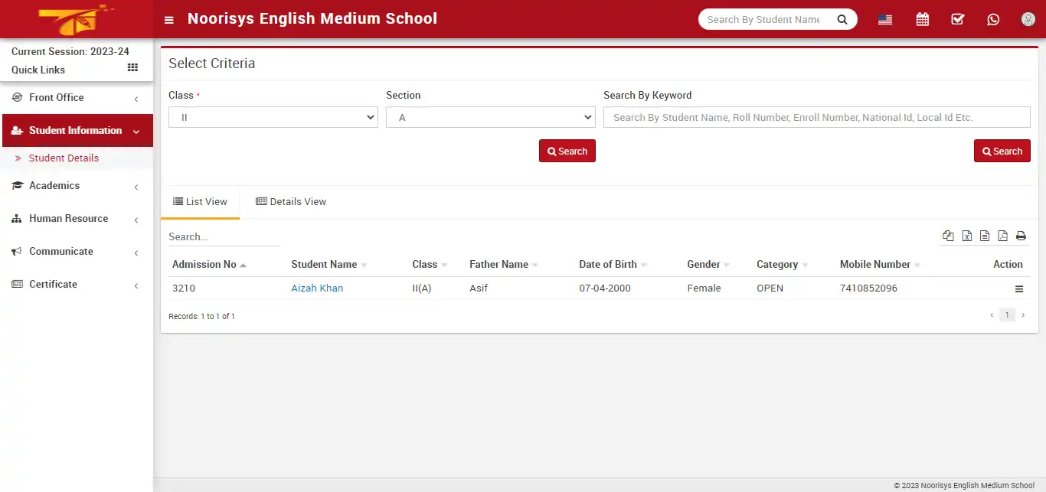The image size is (1046, 492).
Task: Open the to-do task list icon
Action: 957,18
